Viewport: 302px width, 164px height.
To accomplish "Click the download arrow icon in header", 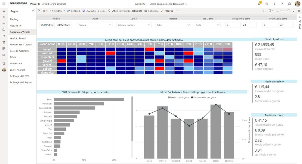I will 274,4.
